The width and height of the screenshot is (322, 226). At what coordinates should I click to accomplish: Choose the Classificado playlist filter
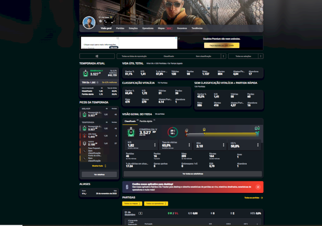pos(169,56)
